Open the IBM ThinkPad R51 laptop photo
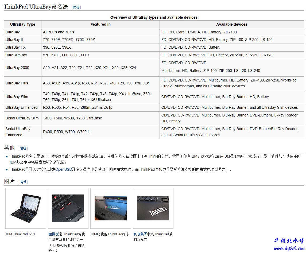Viewport: 306px width, 253px height. (26, 208)
